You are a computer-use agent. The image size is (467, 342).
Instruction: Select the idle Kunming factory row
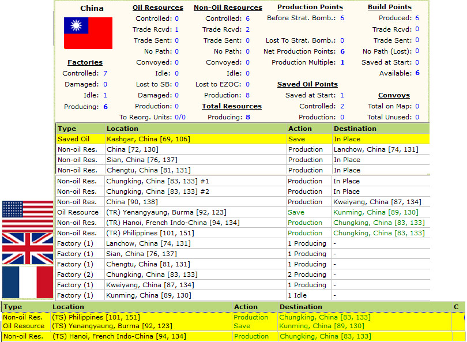click(x=173, y=295)
